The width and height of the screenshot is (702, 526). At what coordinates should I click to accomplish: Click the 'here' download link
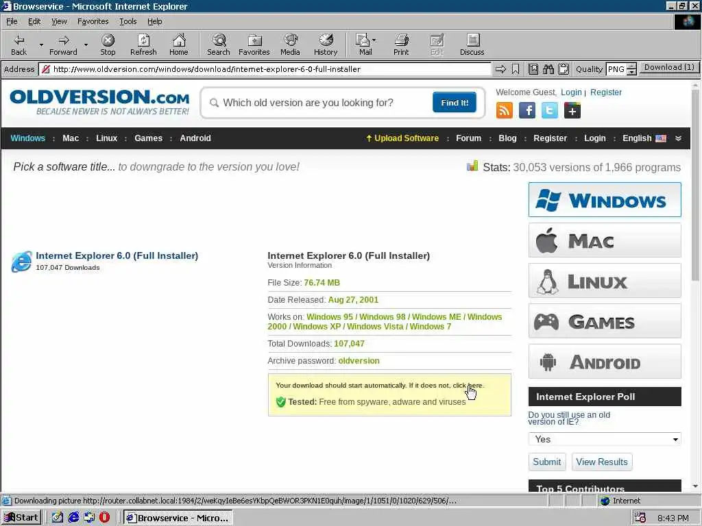(x=474, y=385)
